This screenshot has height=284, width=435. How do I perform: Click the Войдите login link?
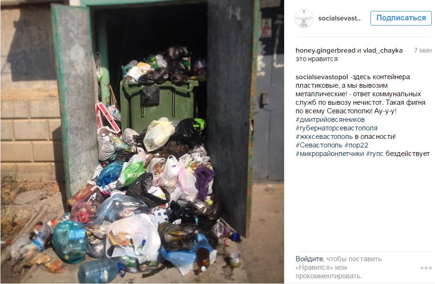309,259
